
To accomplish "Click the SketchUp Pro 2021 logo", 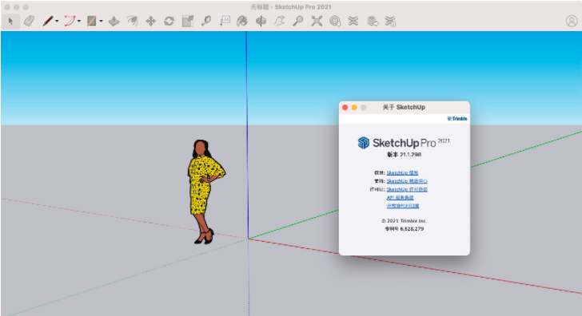I will (404, 143).
